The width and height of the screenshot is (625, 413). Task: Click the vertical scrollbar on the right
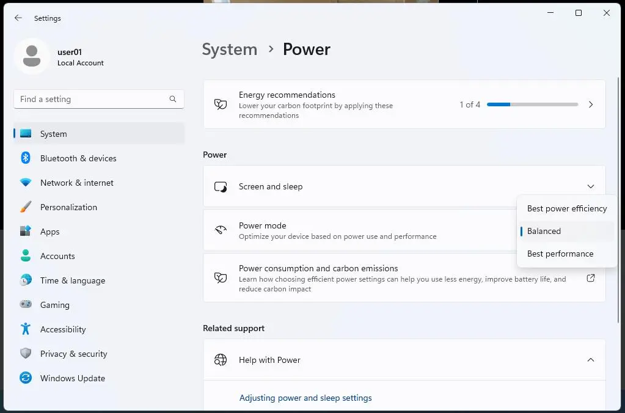pos(619,199)
